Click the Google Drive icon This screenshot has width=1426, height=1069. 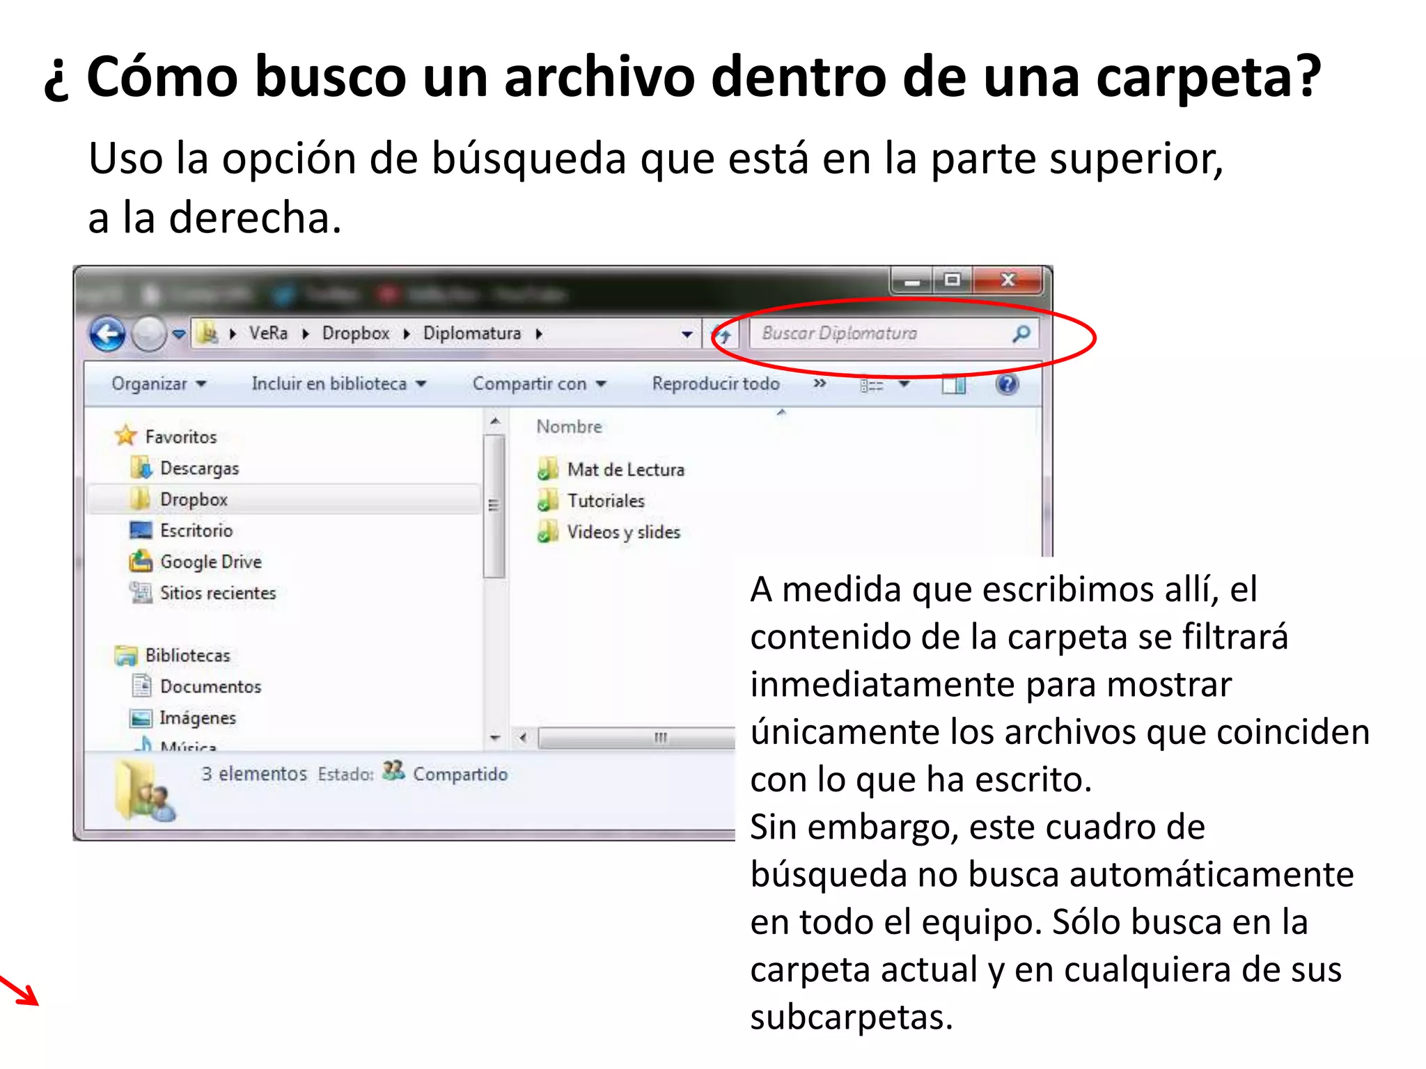141,560
